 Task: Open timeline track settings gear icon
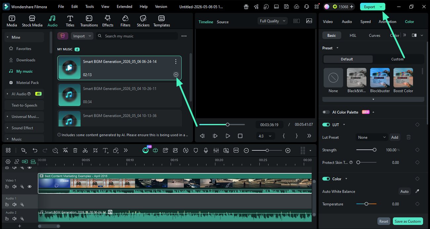coord(8,162)
